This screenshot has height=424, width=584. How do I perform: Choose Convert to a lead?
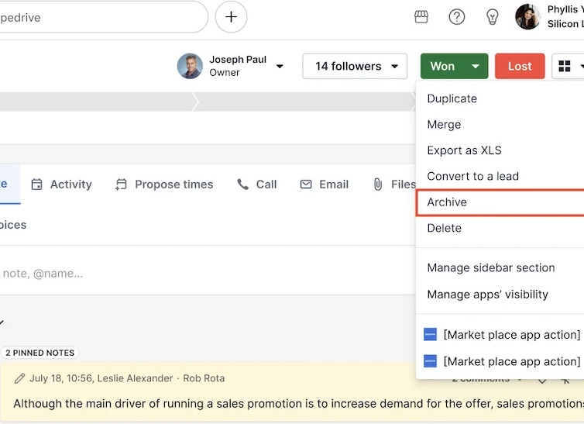(x=500, y=176)
